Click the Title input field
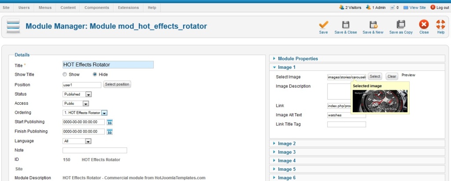Image resolution: width=451 pixels, height=181 pixels. tap(108, 65)
